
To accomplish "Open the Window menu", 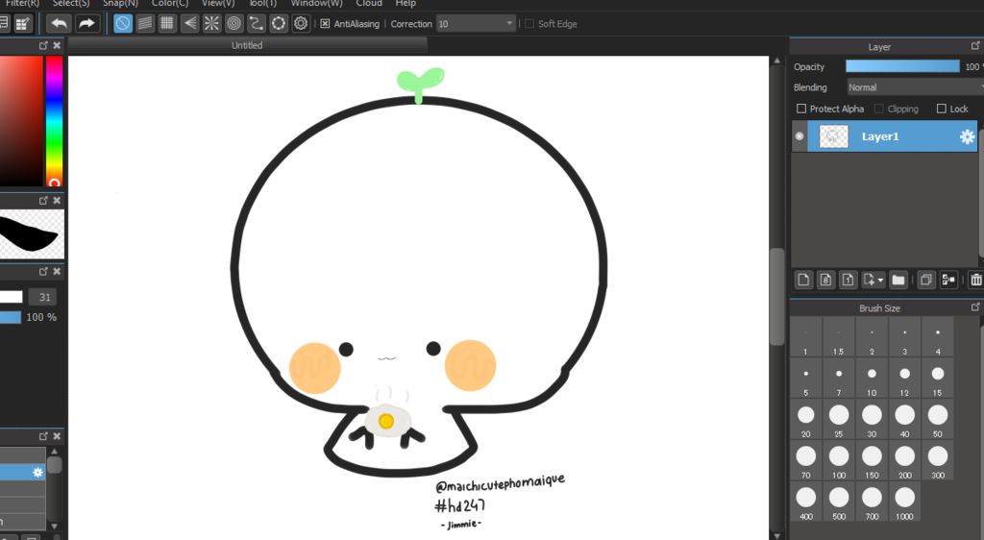I will coord(316,3).
